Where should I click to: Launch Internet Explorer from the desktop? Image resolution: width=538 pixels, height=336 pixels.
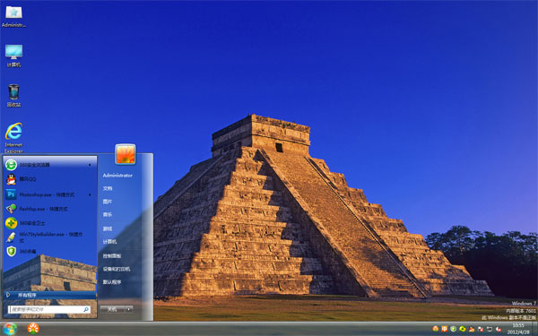point(13,137)
